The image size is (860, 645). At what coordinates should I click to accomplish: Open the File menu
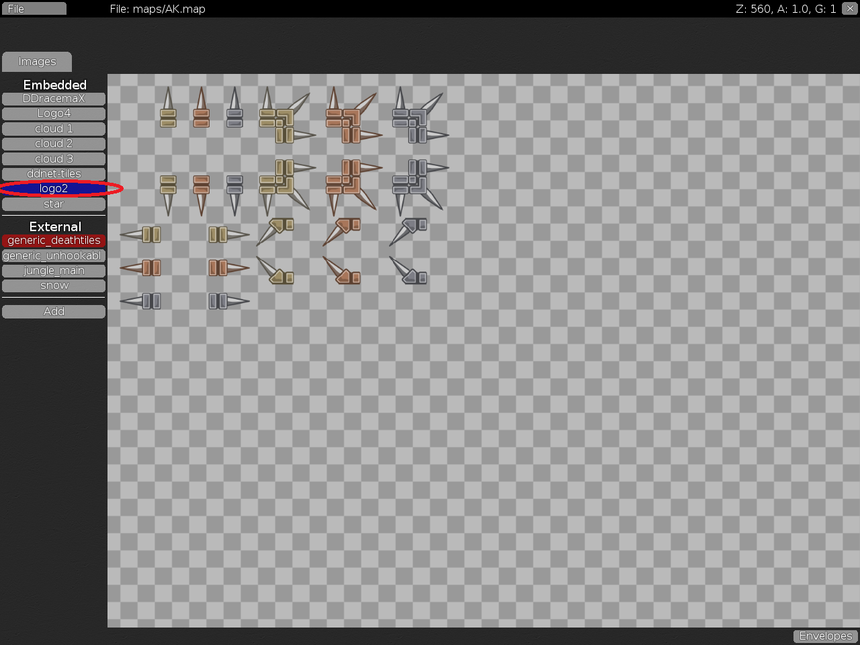[x=34, y=9]
